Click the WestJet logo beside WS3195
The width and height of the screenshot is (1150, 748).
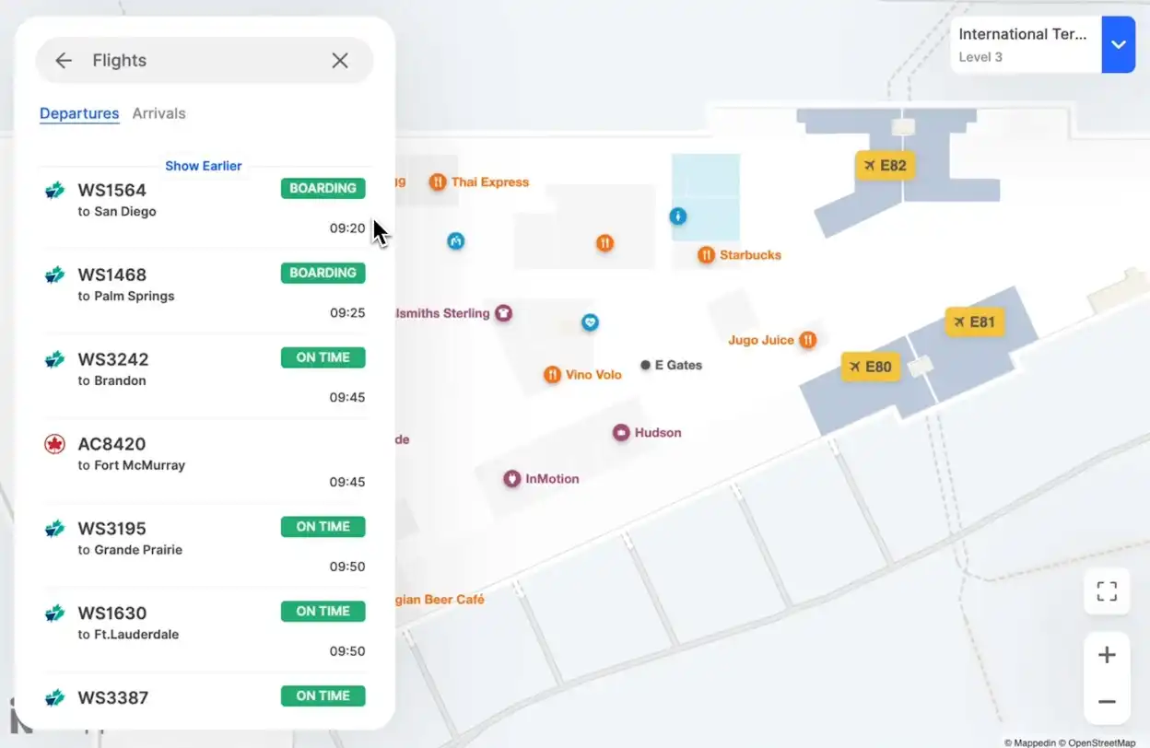click(55, 530)
